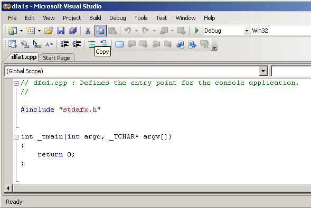Go to previous bookmark in document icon
311x208 pixels.
pos(180,44)
